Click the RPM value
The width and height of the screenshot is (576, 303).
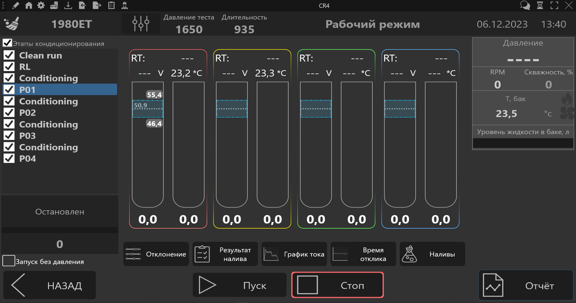pos(498,85)
